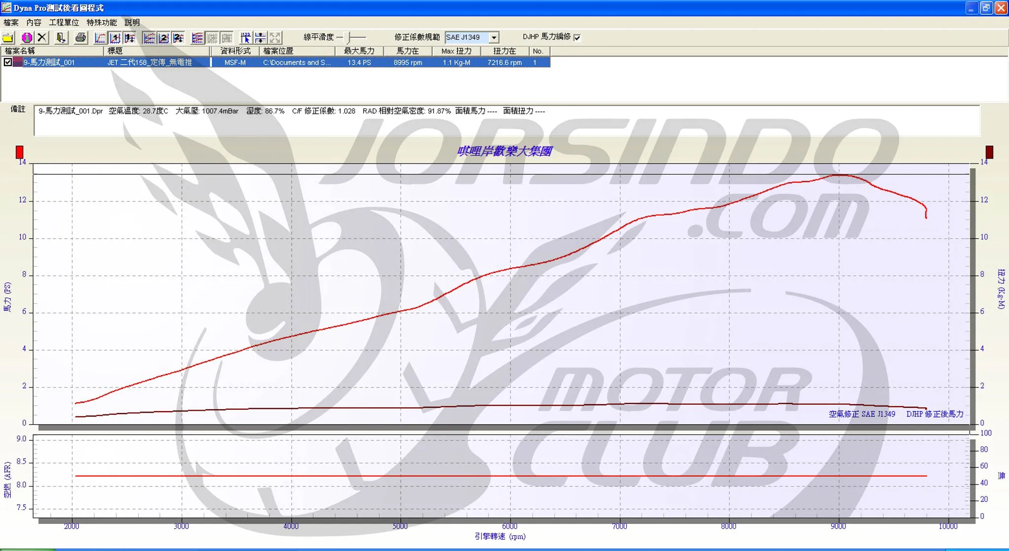Click the DJHP 修正後馬力 chart label
Screen dimensions: 1009x551
935,414
